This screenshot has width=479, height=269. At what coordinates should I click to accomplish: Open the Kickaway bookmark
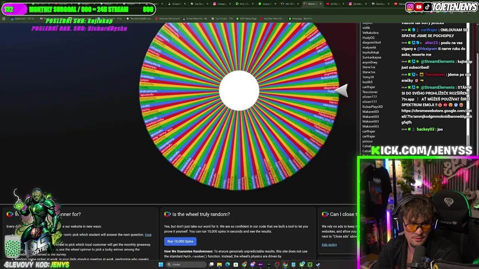pos(300,19)
